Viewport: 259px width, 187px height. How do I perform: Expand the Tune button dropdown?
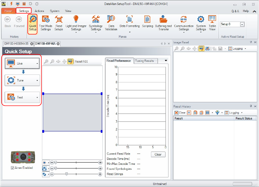(37, 80)
